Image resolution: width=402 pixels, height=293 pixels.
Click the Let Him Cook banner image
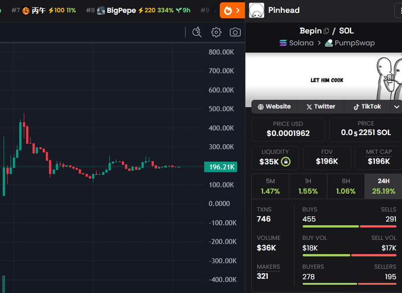(x=323, y=80)
